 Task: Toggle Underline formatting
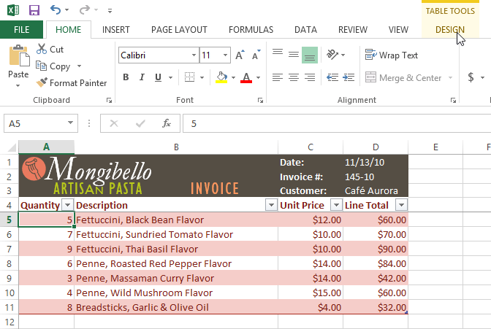coord(158,77)
